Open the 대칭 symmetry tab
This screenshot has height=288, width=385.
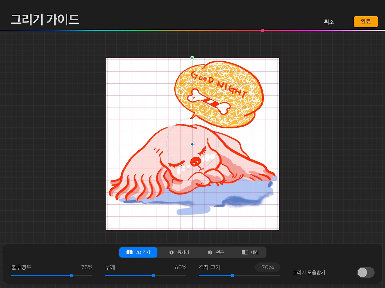[250, 252]
